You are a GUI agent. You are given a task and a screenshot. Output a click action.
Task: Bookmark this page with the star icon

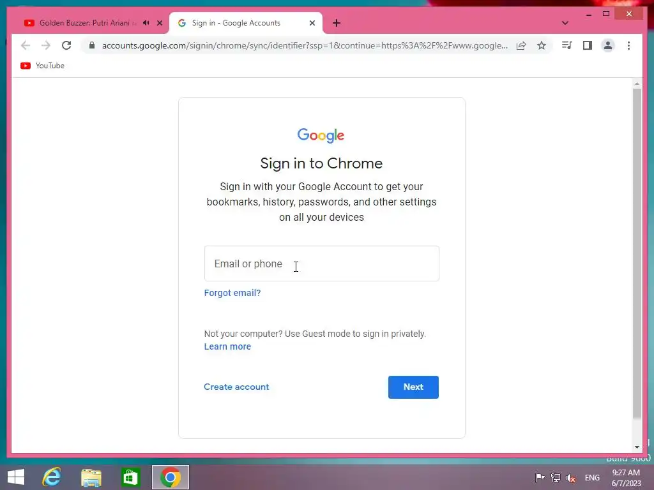click(x=542, y=45)
